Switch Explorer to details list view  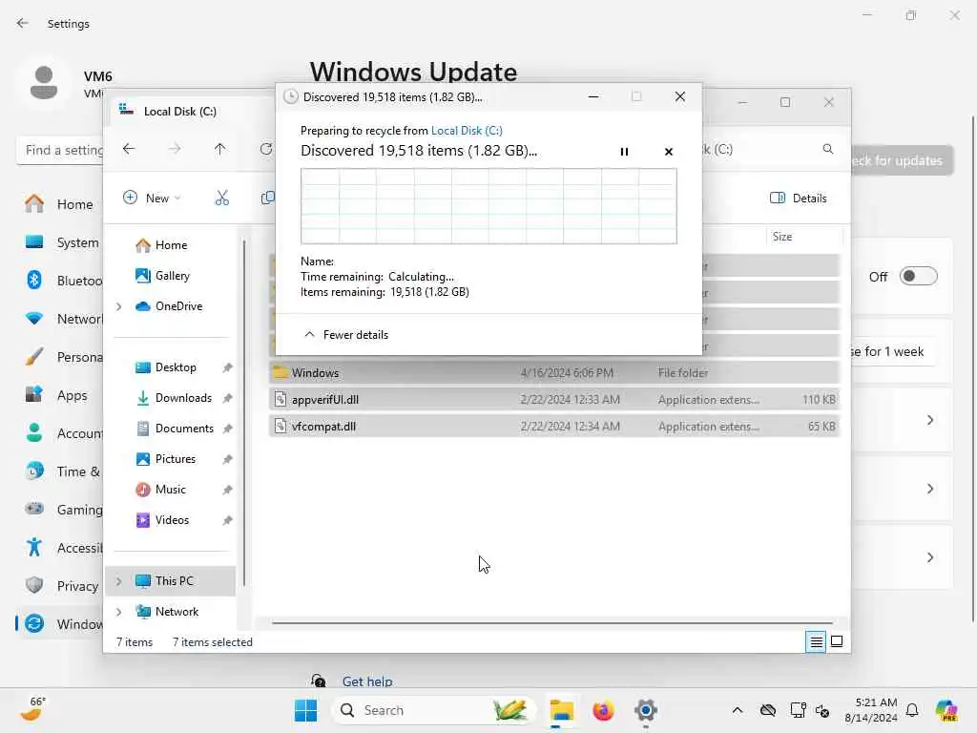816,641
